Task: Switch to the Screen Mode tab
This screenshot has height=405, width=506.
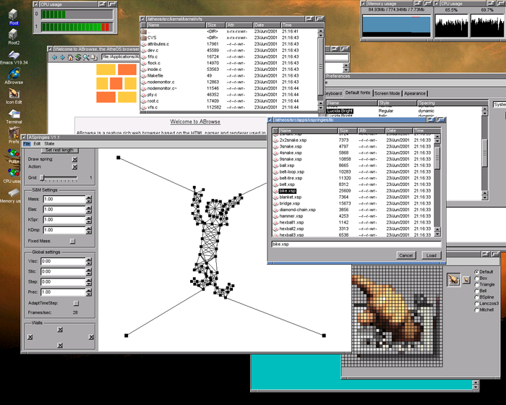Action: [387, 93]
